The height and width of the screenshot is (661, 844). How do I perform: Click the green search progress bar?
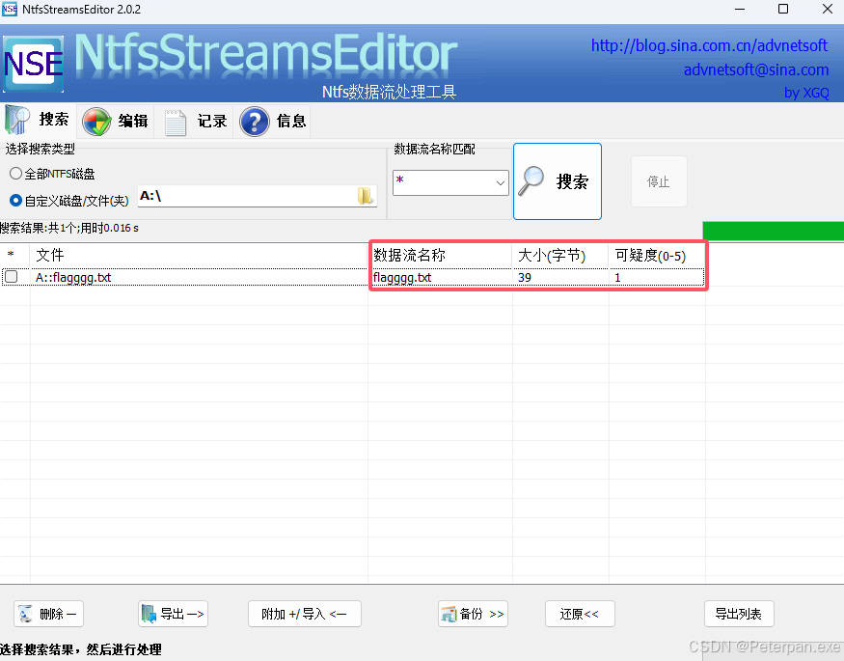[773, 231]
